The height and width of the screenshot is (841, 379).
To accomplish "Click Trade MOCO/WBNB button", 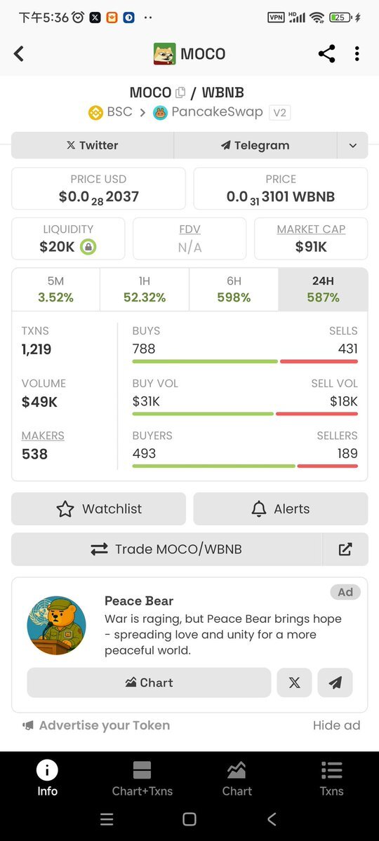I will (x=166, y=549).
